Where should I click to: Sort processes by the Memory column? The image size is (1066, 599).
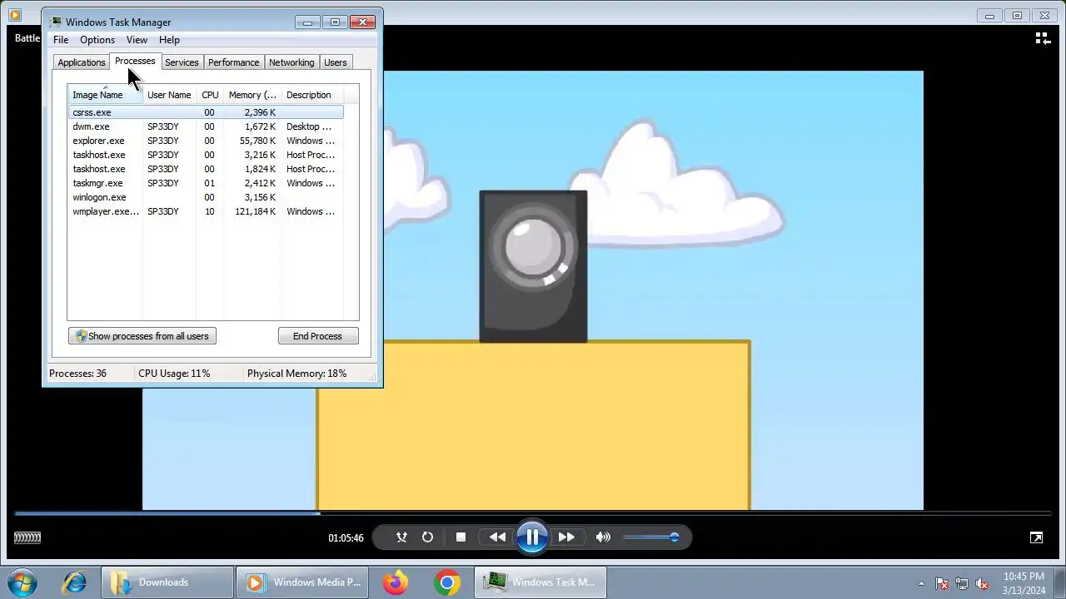(252, 95)
